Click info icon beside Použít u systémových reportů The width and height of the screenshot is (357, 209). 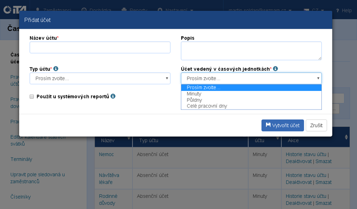pyautogui.click(x=113, y=96)
